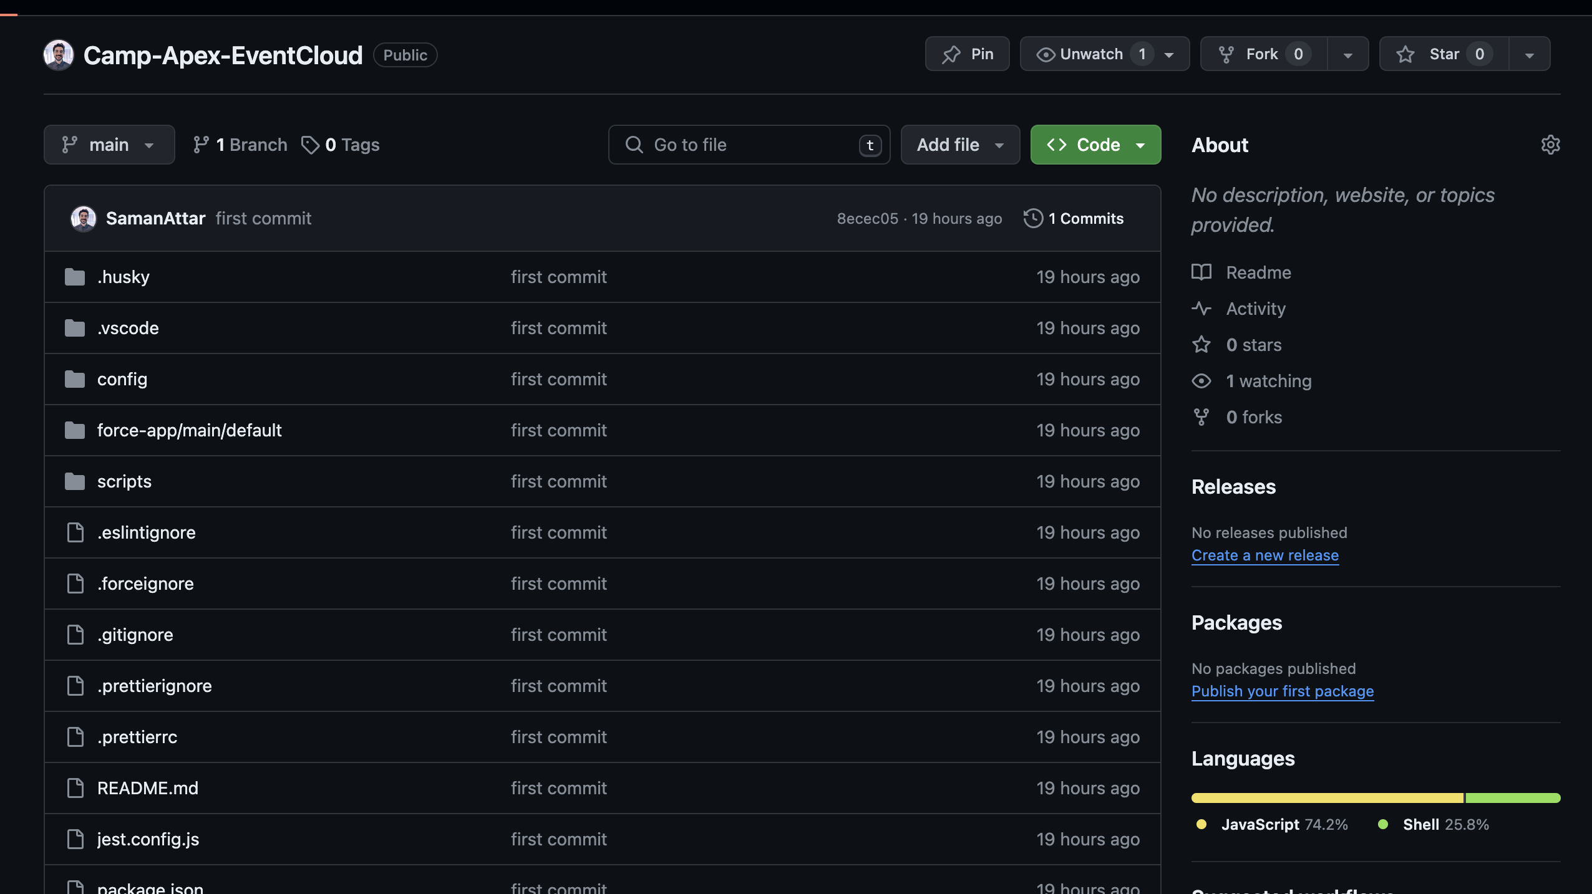
Task: Click the README.md file icon
Action: tap(75, 788)
